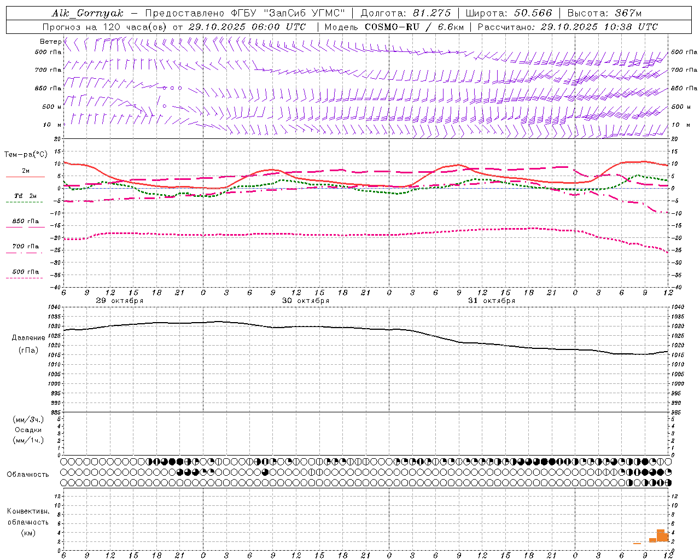Click the Облачность cloudiness row label
The width and height of the screenshot is (700, 560).
[x=28, y=475]
